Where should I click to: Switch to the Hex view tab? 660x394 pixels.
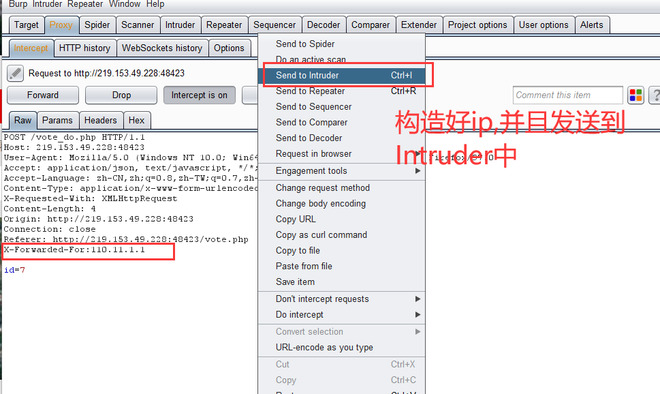[x=136, y=121]
